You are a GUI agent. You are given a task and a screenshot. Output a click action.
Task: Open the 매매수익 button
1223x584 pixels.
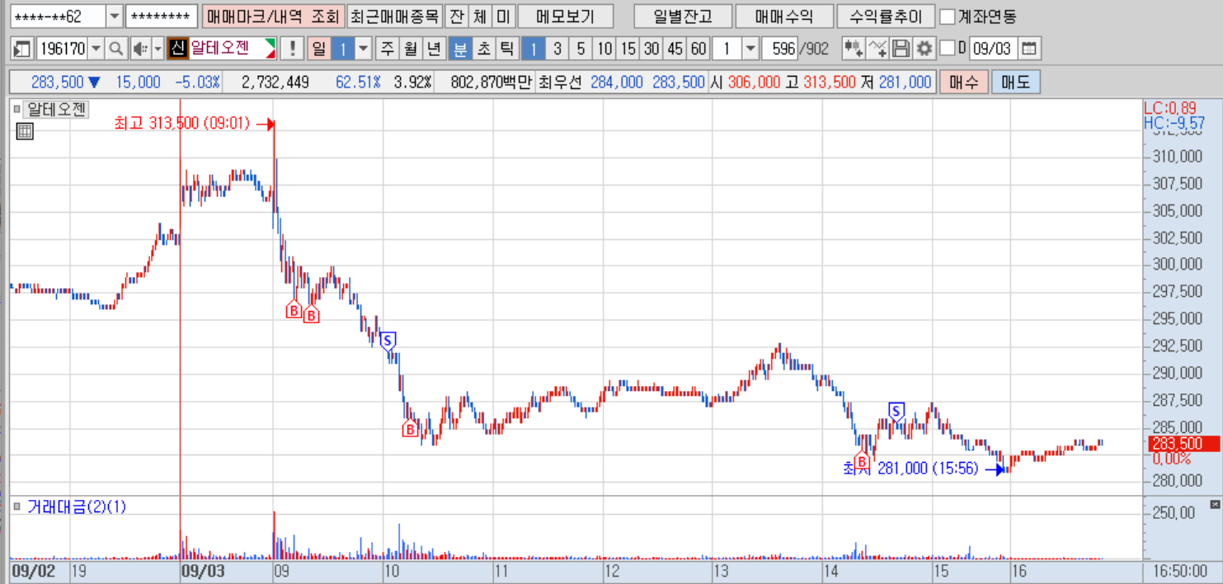pos(783,16)
